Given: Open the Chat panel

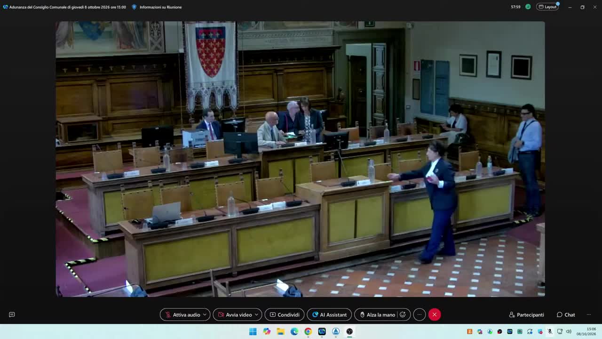Looking at the screenshot, I should coord(566,315).
